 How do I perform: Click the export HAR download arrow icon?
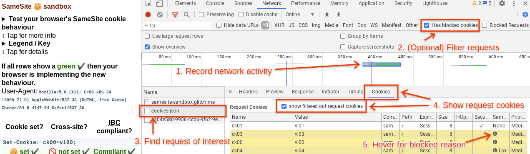(339, 15)
